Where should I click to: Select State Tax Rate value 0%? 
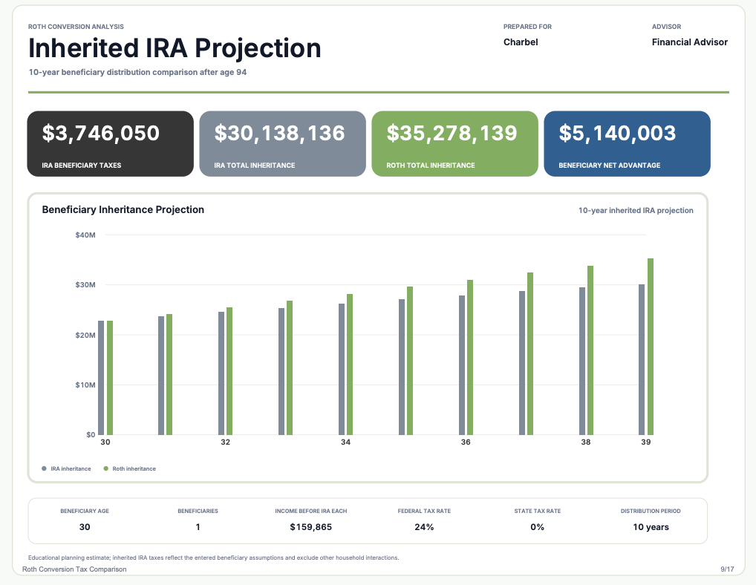(538, 527)
